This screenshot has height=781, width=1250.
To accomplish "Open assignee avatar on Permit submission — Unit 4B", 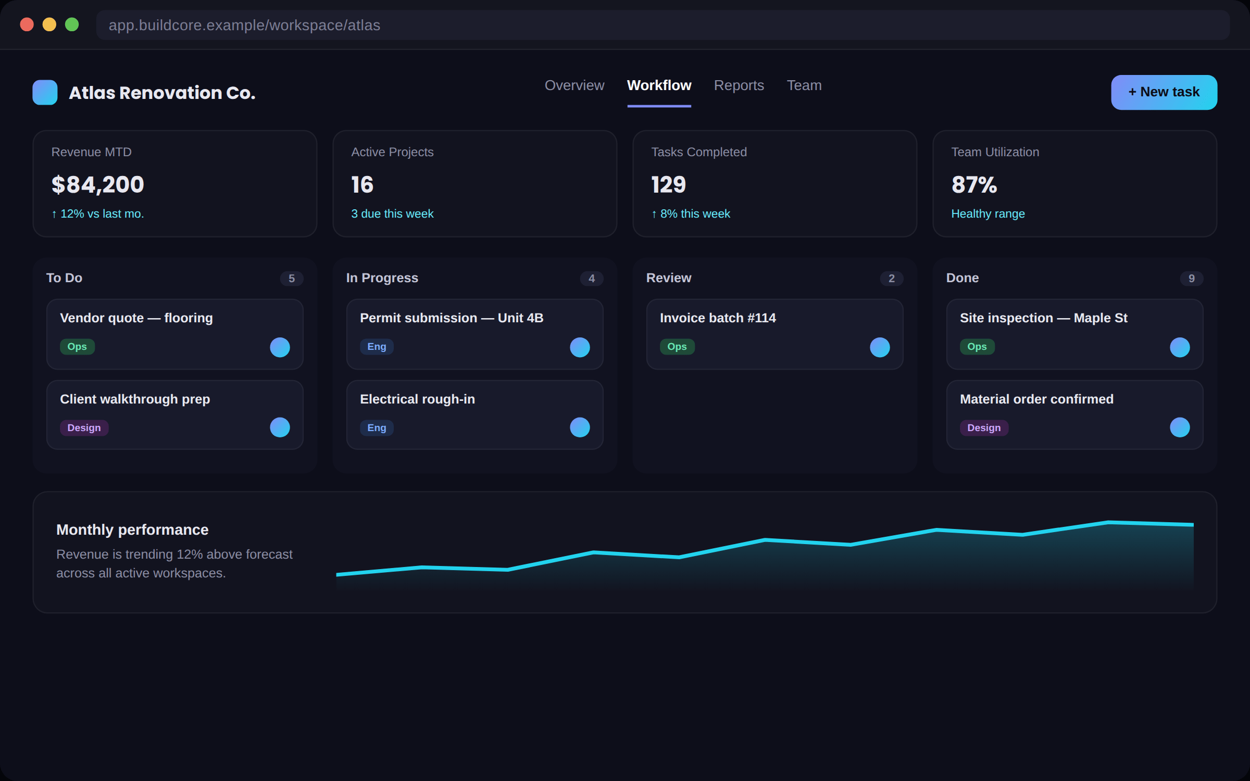I will pyautogui.click(x=580, y=347).
